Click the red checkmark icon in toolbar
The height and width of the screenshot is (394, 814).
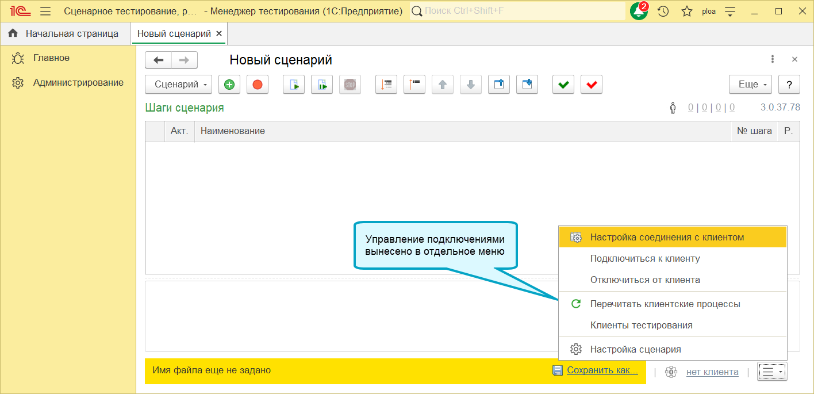(592, 85)
